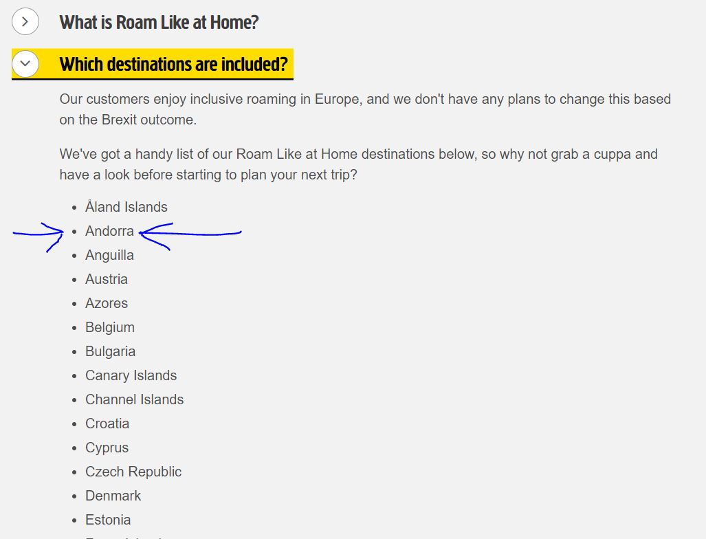This screenshot has width=706, height=539.
Task: Click the 'Estonia' list item
Action: coord(108,520)
